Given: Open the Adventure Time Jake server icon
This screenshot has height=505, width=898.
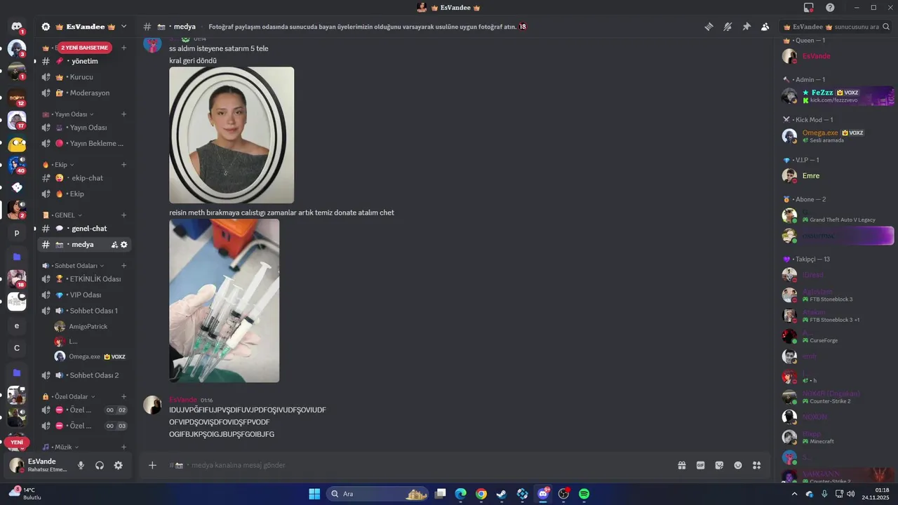Looking at the screenshot, I should (17, 144).
